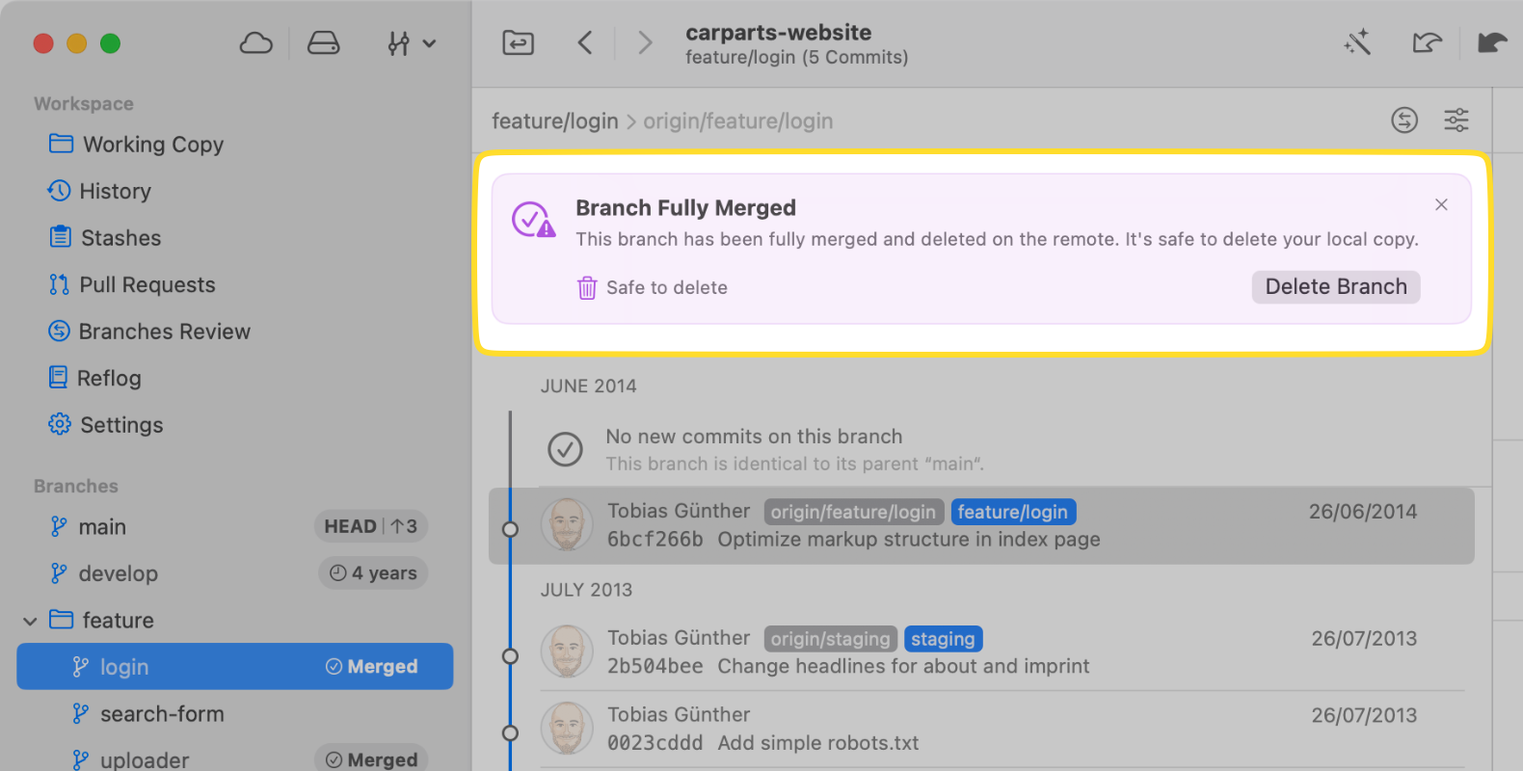
Task: Open Branches Review in the sidebar
Action: coord(164,332)
